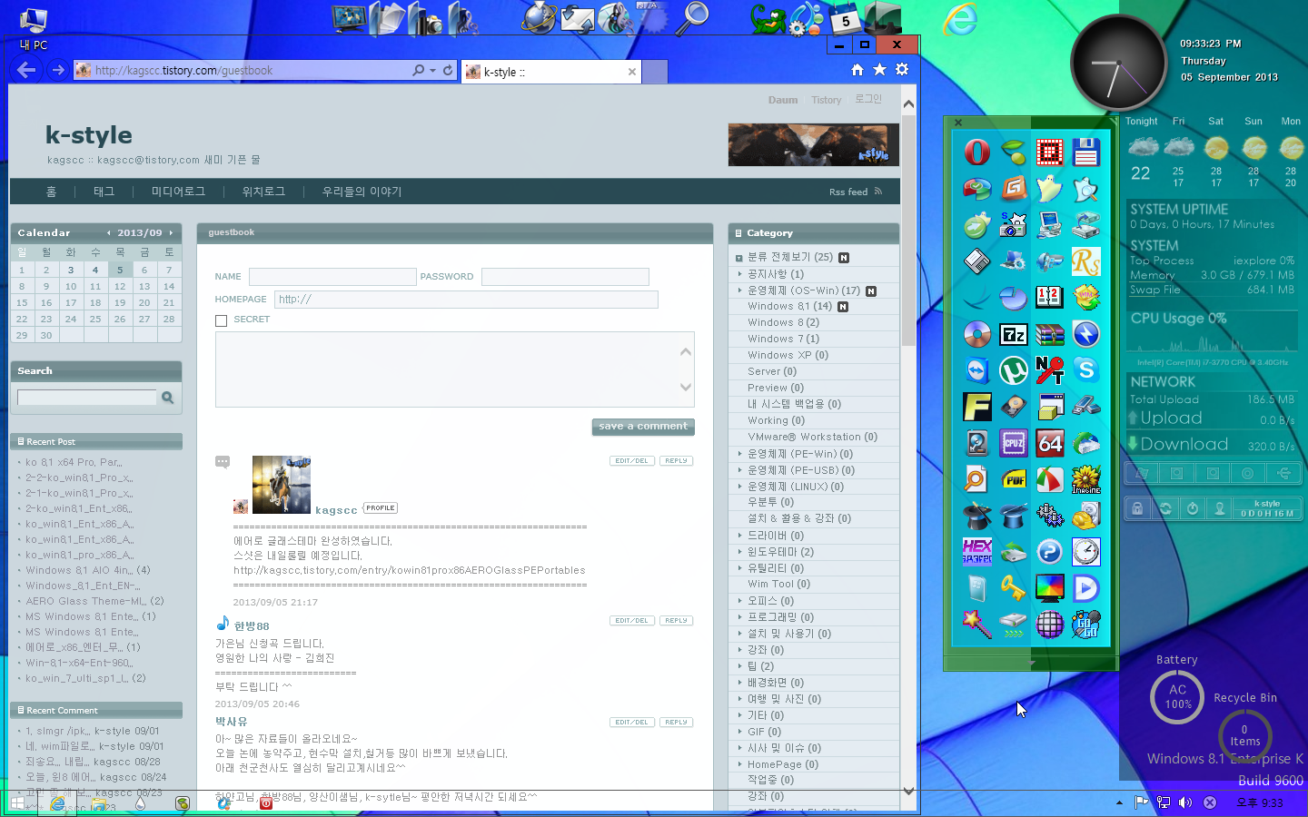Click the sidebar Search input box
Screen dimensions: 1308x817
pos(87,398)
